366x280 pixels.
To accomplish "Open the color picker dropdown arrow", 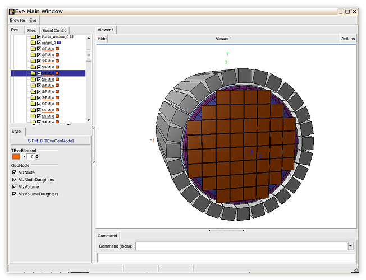I will pyautogui.click(x=24, y=157).
